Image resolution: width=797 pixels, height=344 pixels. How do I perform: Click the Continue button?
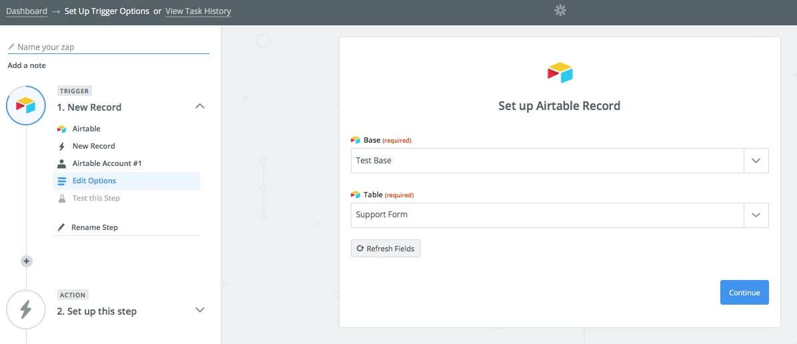click(x=744, y=293)
